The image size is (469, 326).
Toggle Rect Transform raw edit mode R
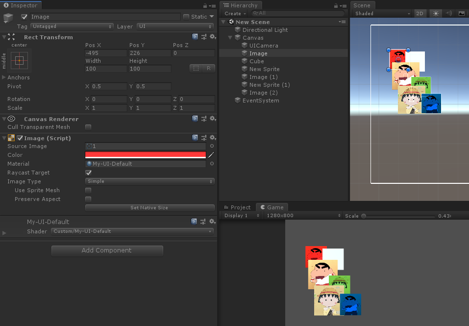[x=208, y=69]
